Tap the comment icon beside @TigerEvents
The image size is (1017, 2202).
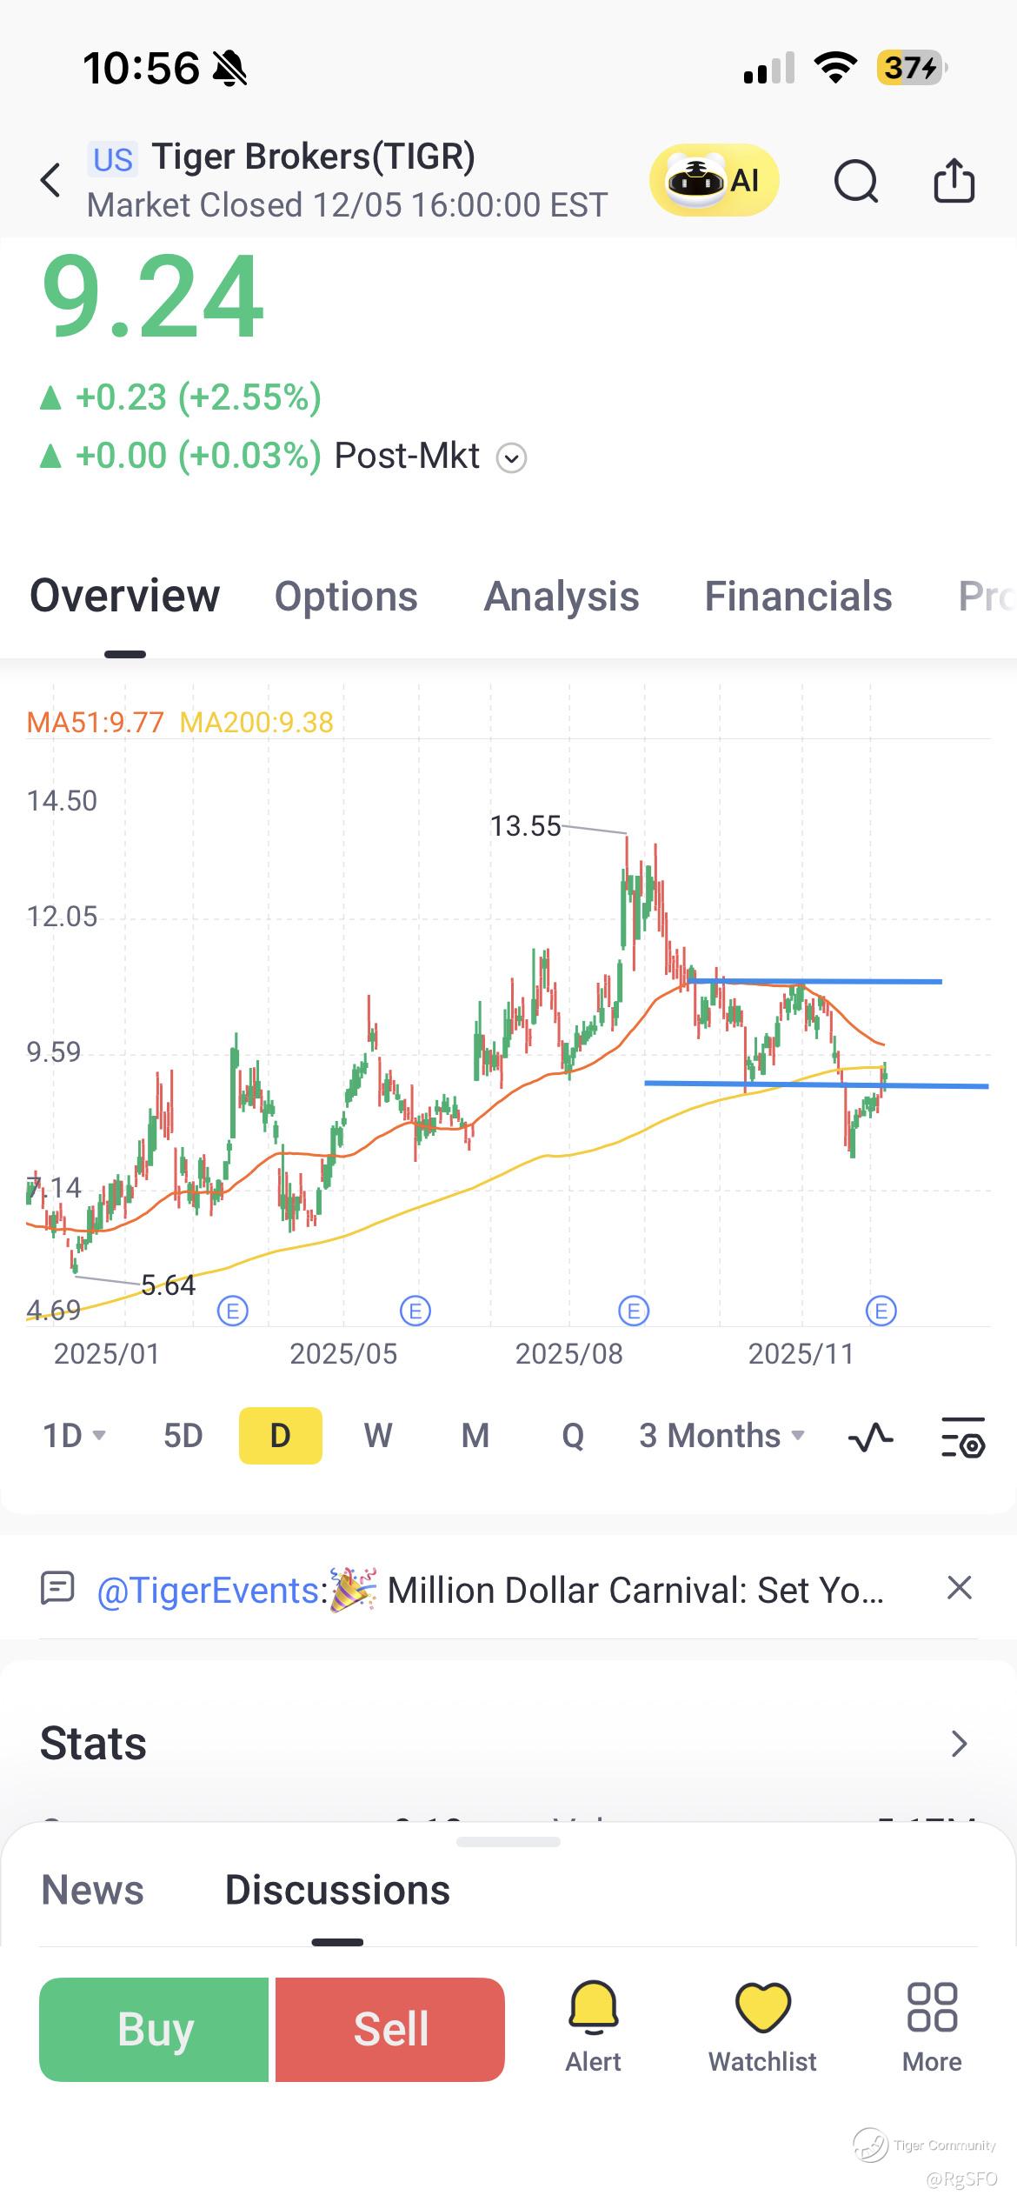[x=57, y=1588]
